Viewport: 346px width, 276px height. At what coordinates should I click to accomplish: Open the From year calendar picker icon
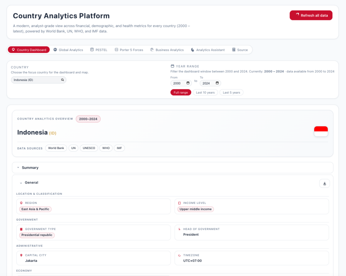pos(188,83)
